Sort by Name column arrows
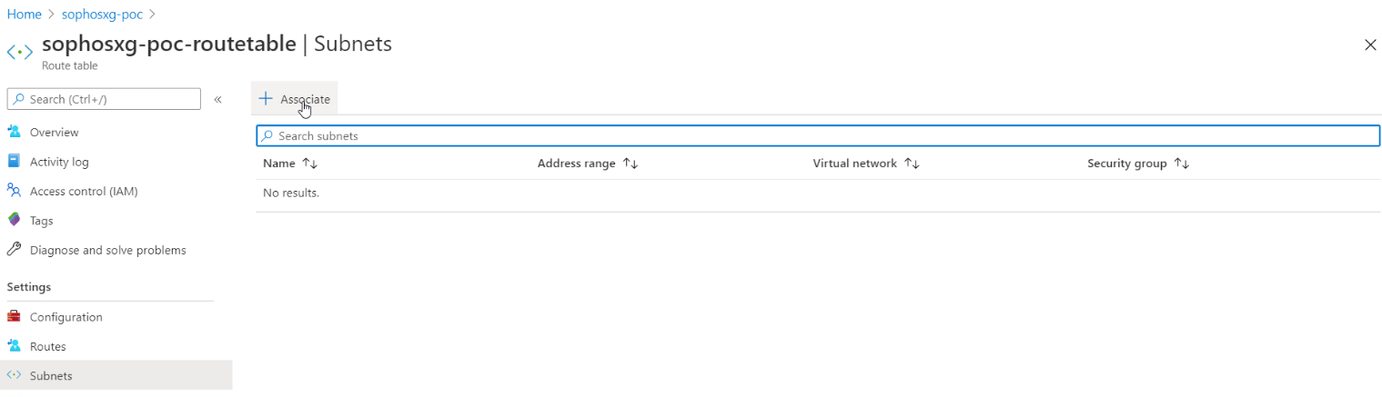This screenshot has height=397, width=1382. click(309, 164)
